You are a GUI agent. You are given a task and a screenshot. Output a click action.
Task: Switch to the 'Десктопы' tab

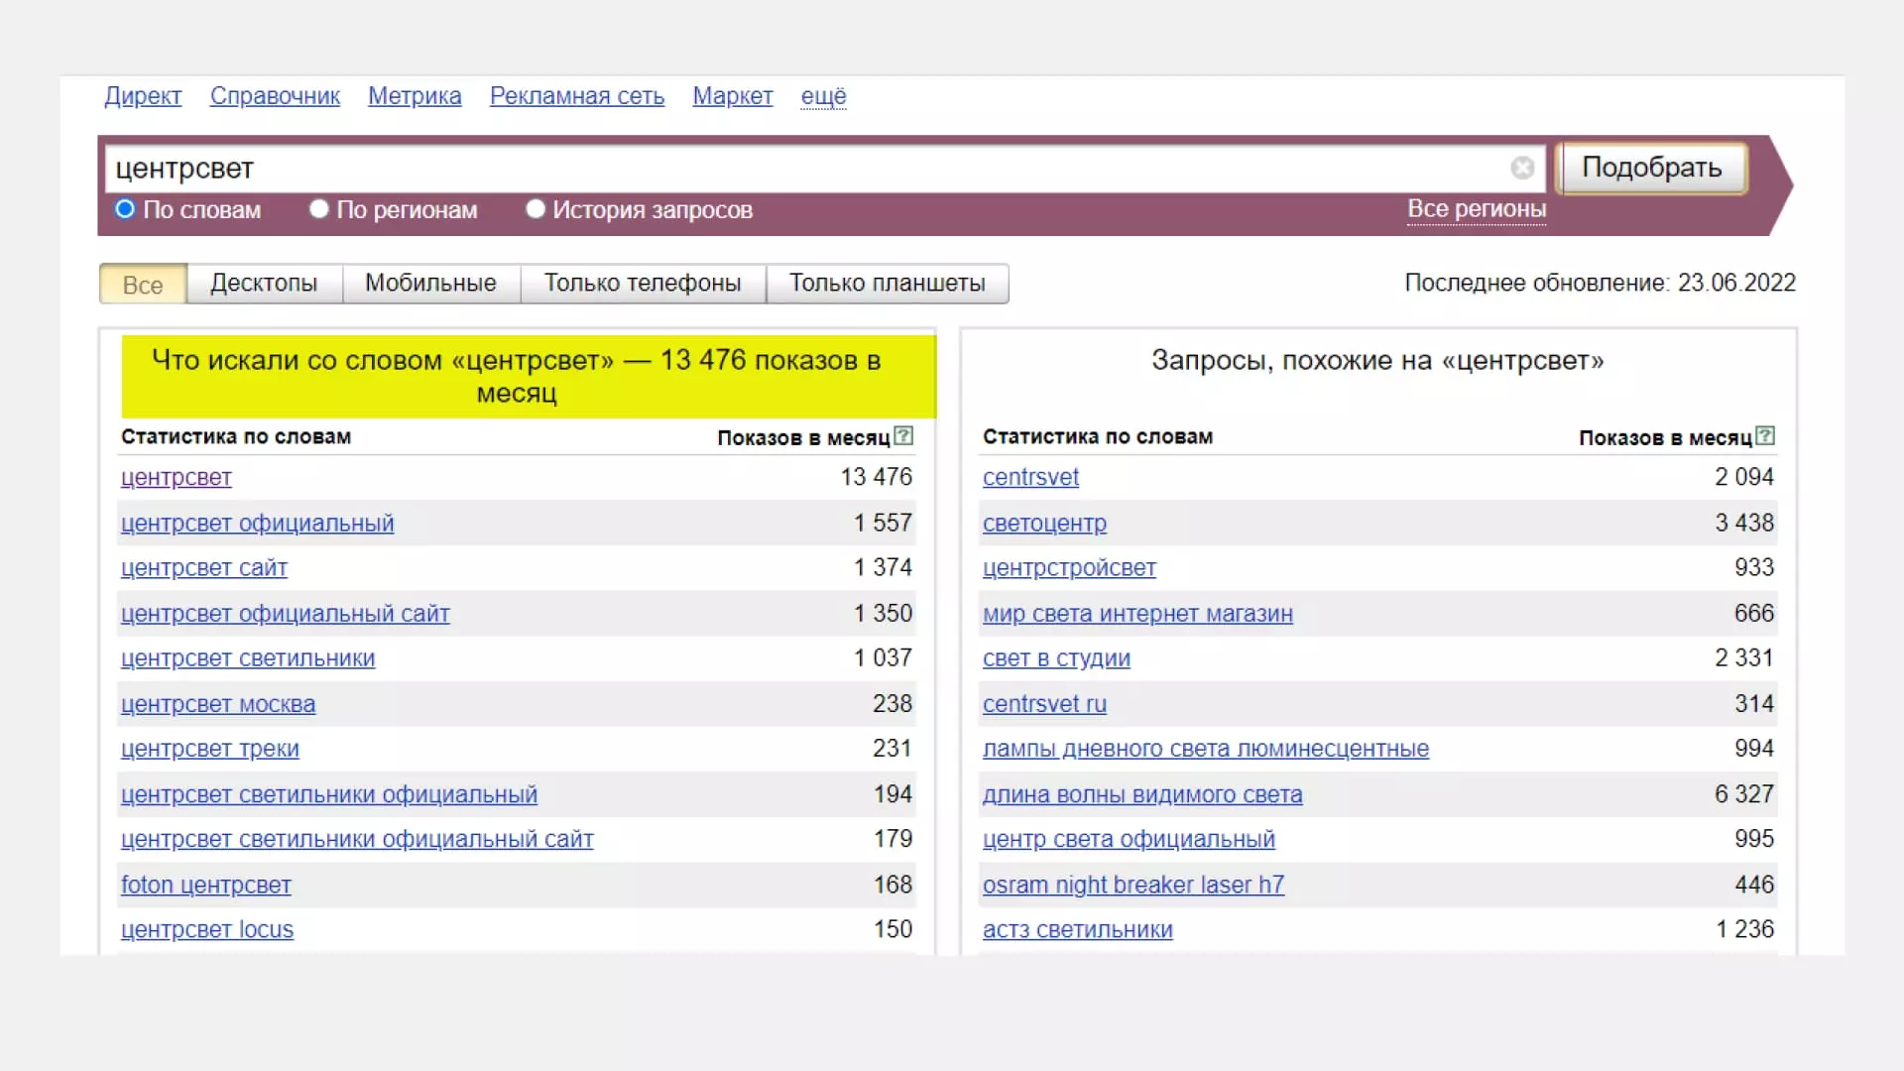264,284
